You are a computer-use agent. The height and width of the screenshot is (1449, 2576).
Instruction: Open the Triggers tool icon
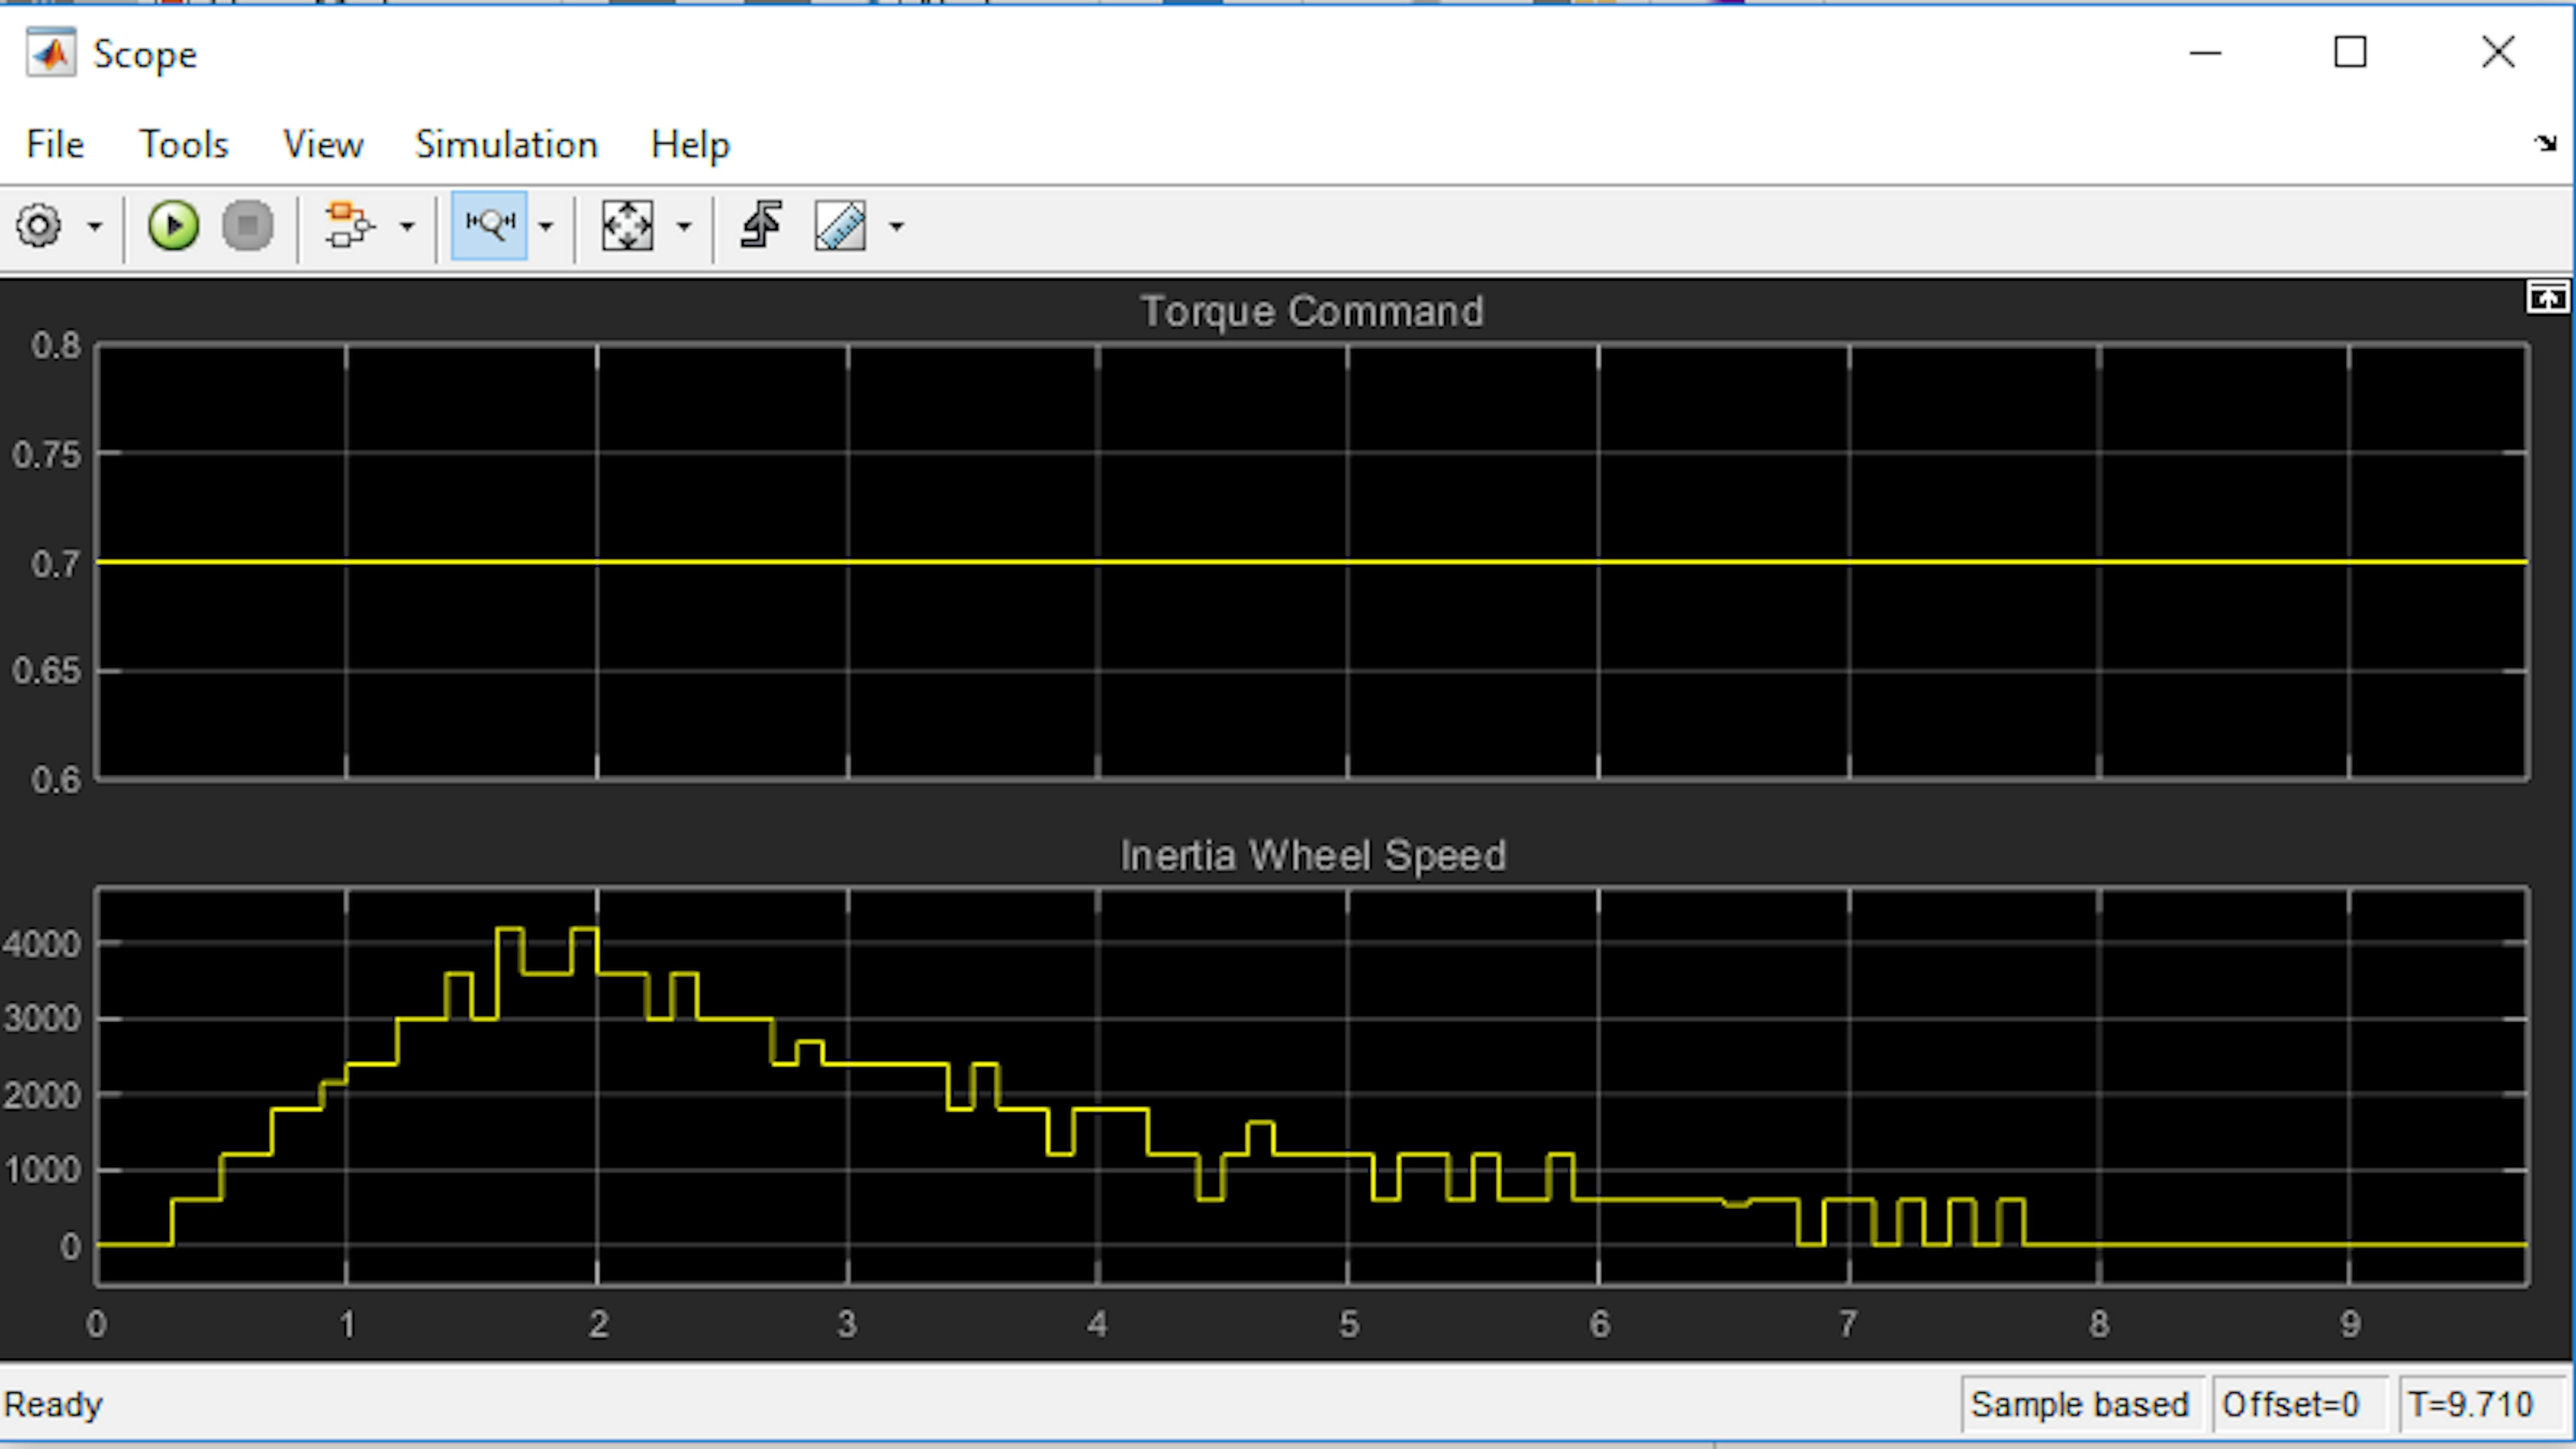[x=762, y=225]
